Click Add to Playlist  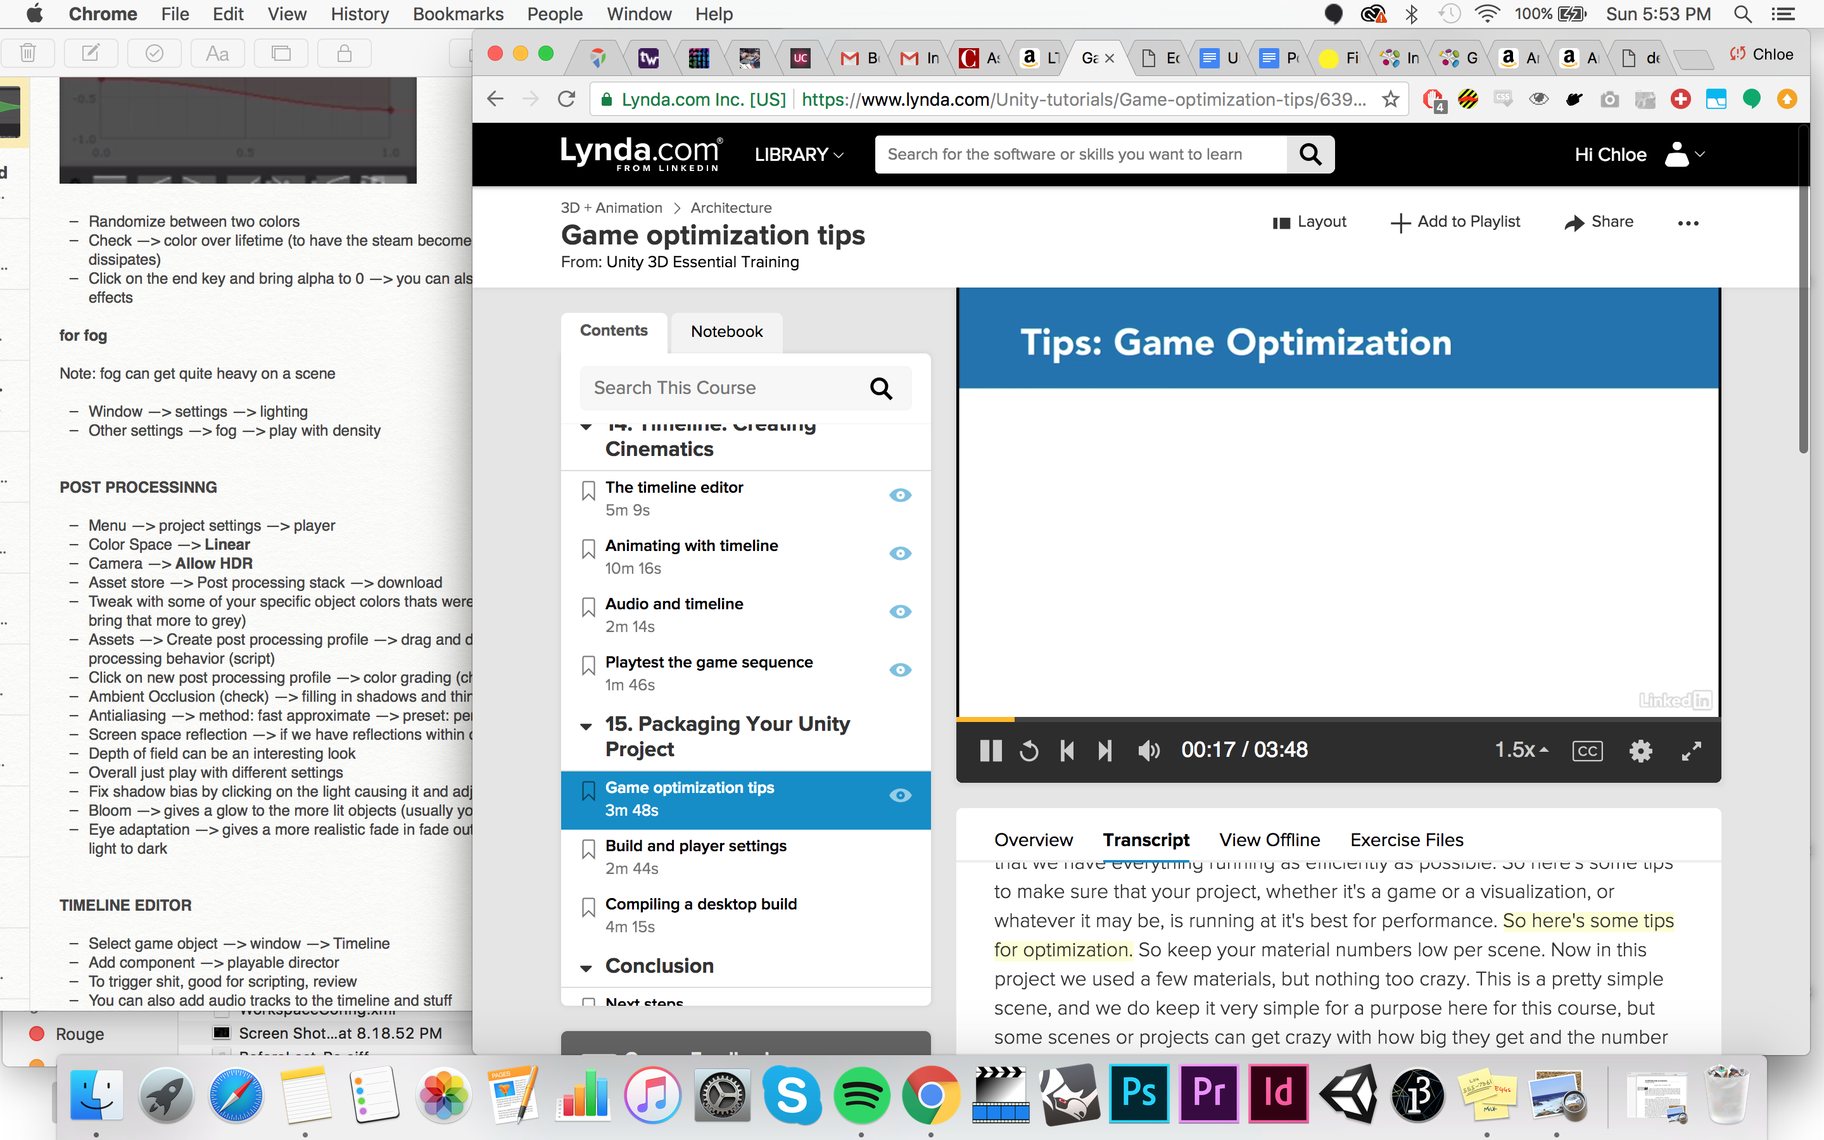tap(1455, 222)
